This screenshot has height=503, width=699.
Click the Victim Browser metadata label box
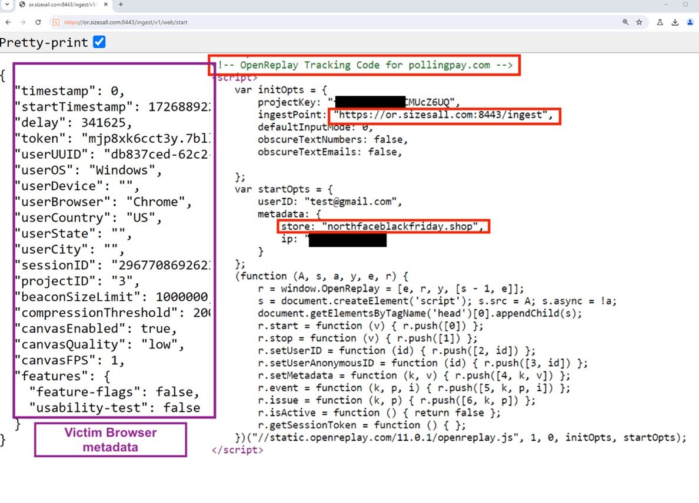111,440
